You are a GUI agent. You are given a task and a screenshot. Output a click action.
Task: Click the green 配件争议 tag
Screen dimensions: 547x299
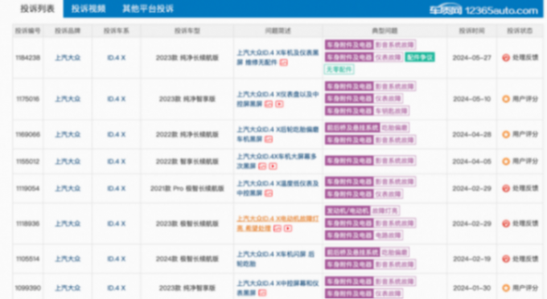tap(420, 57)
